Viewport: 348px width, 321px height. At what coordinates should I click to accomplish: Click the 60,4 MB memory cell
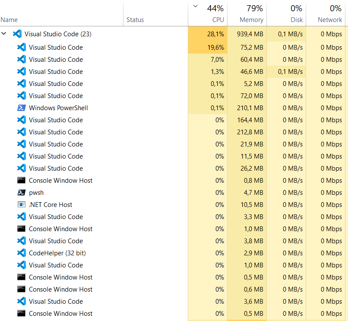pos(247,60)
